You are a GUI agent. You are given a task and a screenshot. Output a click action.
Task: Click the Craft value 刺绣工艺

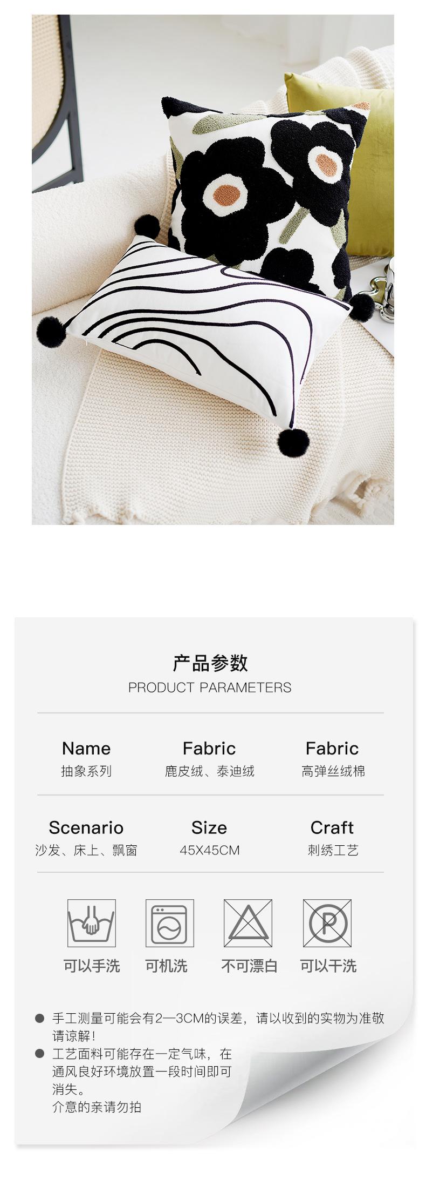click(x=333, y=850)
